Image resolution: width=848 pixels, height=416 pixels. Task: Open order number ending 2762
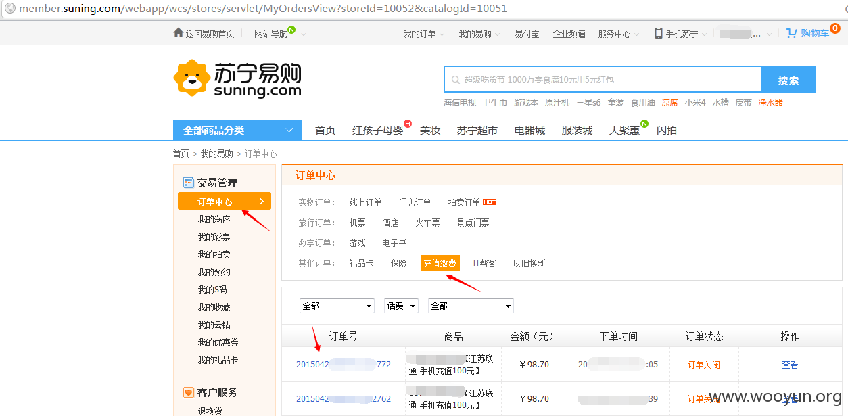click(x=344, y=398)
